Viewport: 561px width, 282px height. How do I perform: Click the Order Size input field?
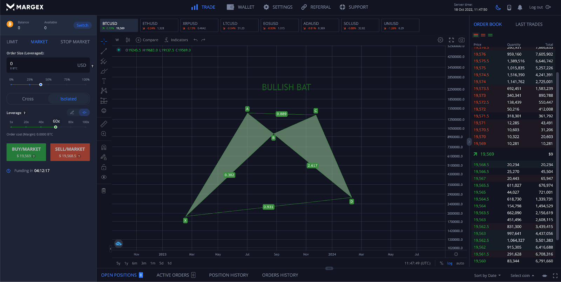pyautogui.click(x=42, y=65)
